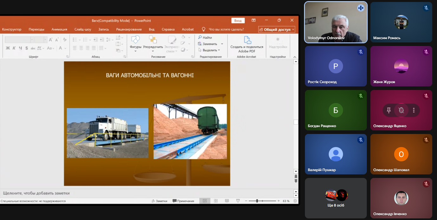
Task: Fit slide to current window icon
Action: click(x=295, y=201)
